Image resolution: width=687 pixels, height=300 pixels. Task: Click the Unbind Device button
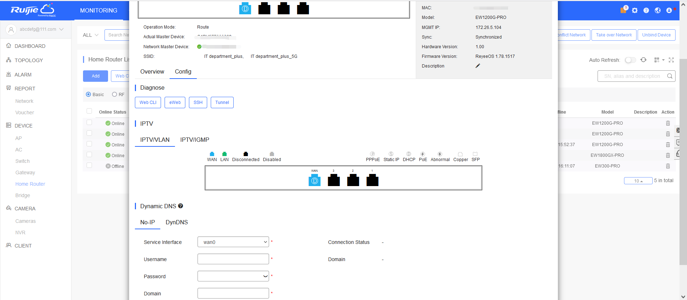657,35
